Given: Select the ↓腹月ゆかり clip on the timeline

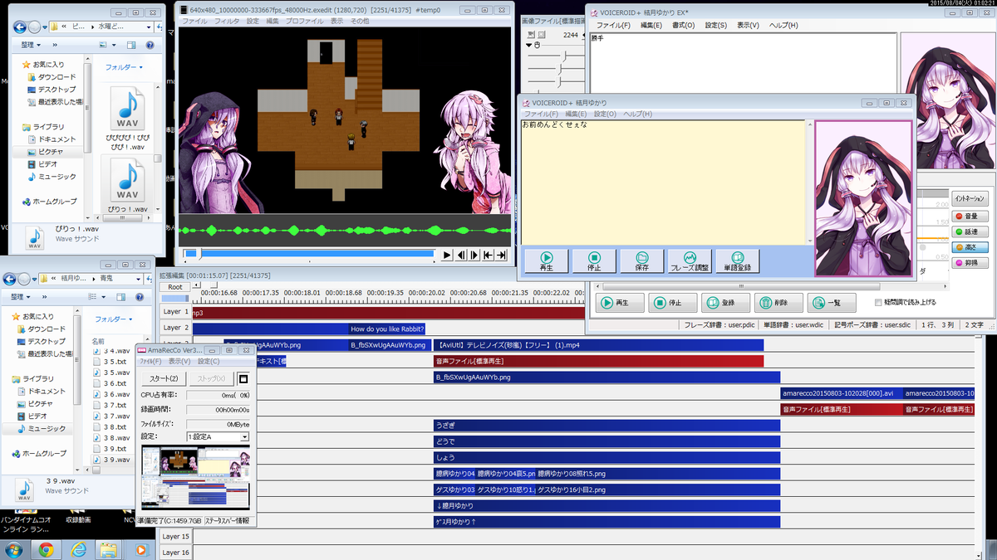Looking at the screenshot, I should tap(607, 505).
